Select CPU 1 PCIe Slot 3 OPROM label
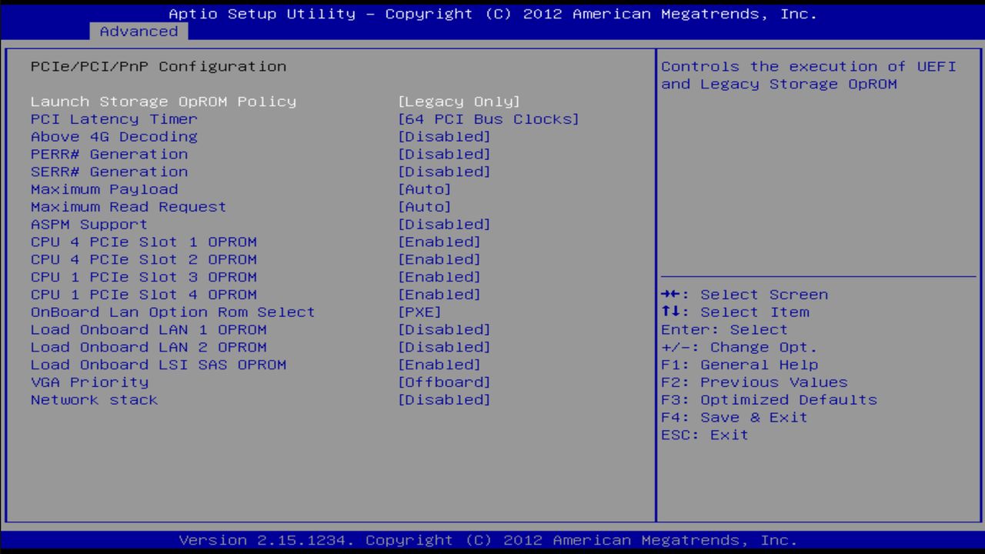Screen dimensions: 985x554 [x=144, y=277]
